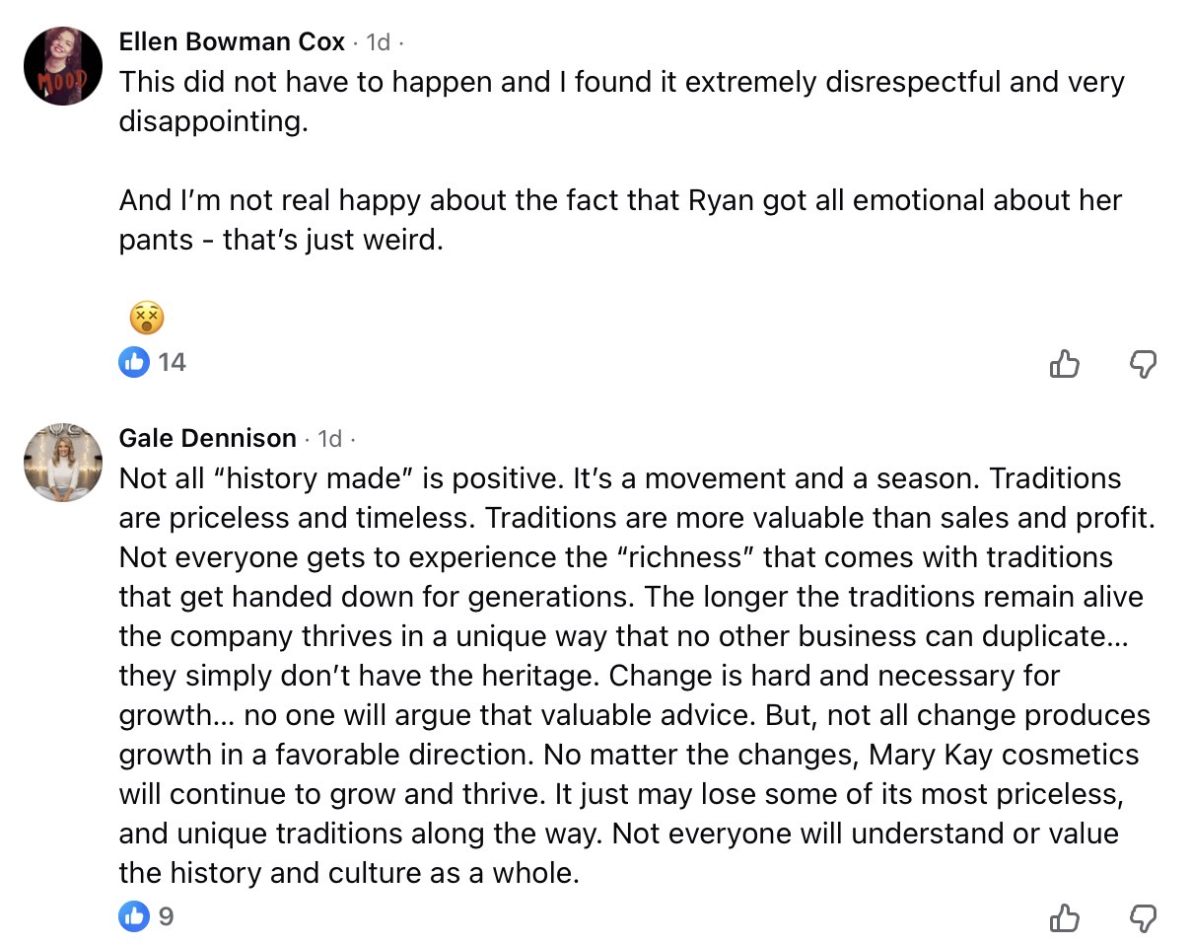Viewport: 1191px width, 944px height.
Task: Click the 1d timestamp on Ellen's comment
Action: (378, 42)
